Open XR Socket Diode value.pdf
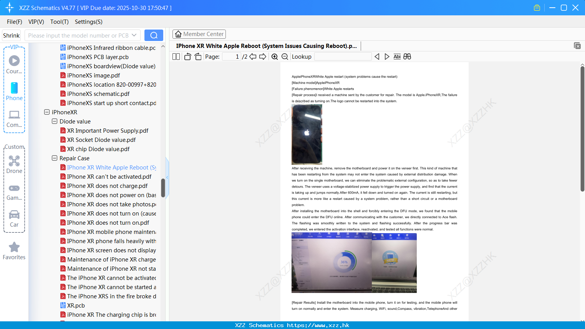This screenshot has width=585, height=329. pos(98,140)
